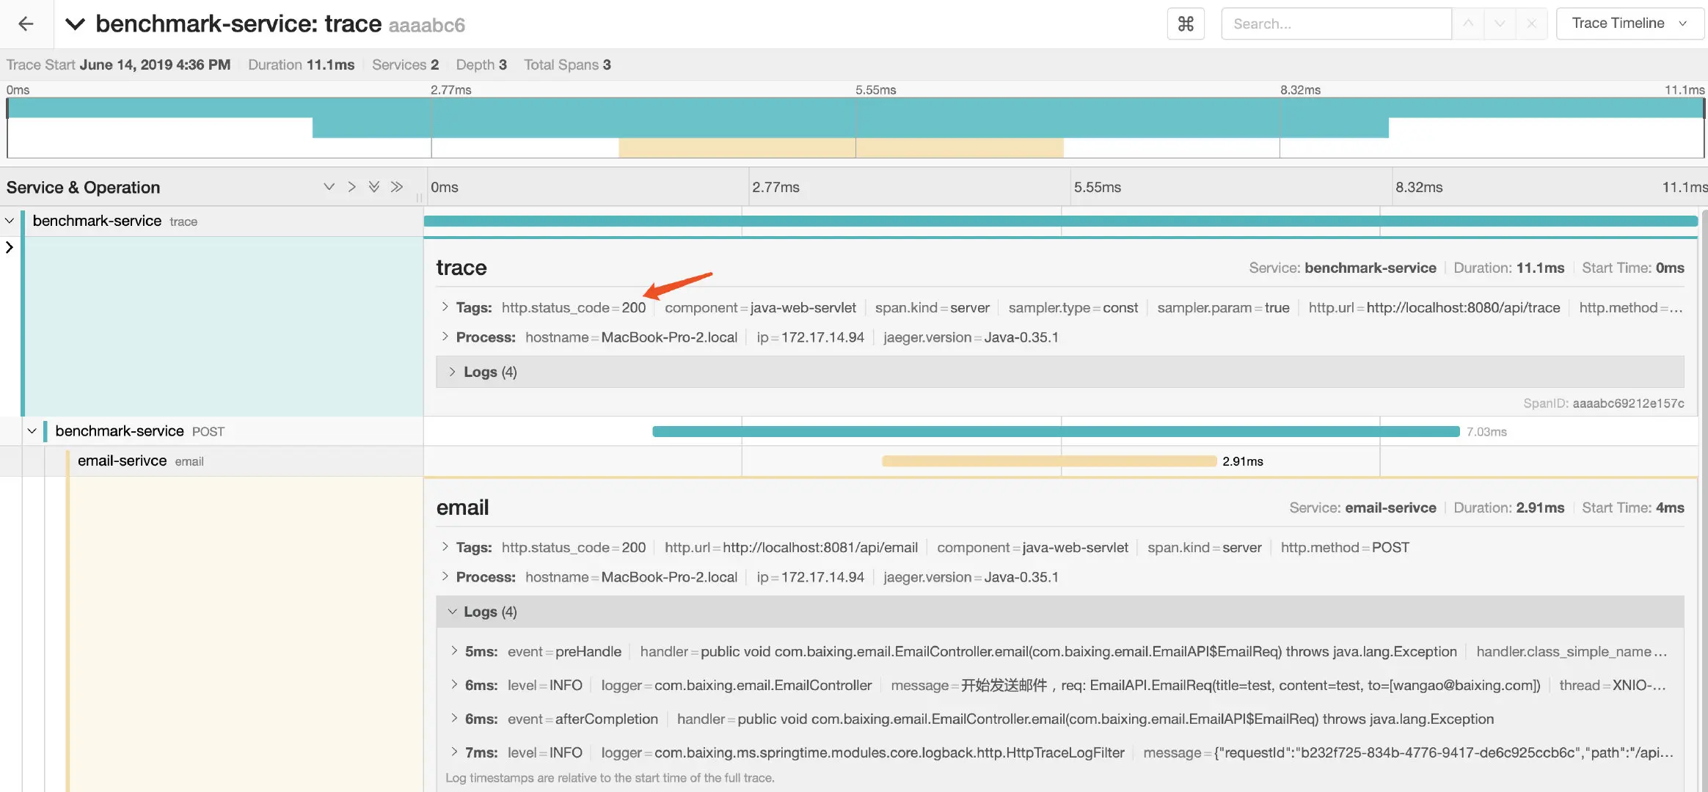This screenshot has width=1708, height=792.
Task: Click the yellow email span duration bar
Action: 1048,461
